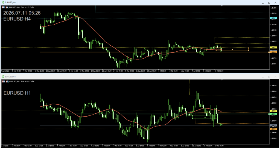
Task: Click the '2 Jul 2026' date on H1 time axis
Action: [x=5, y=146]
